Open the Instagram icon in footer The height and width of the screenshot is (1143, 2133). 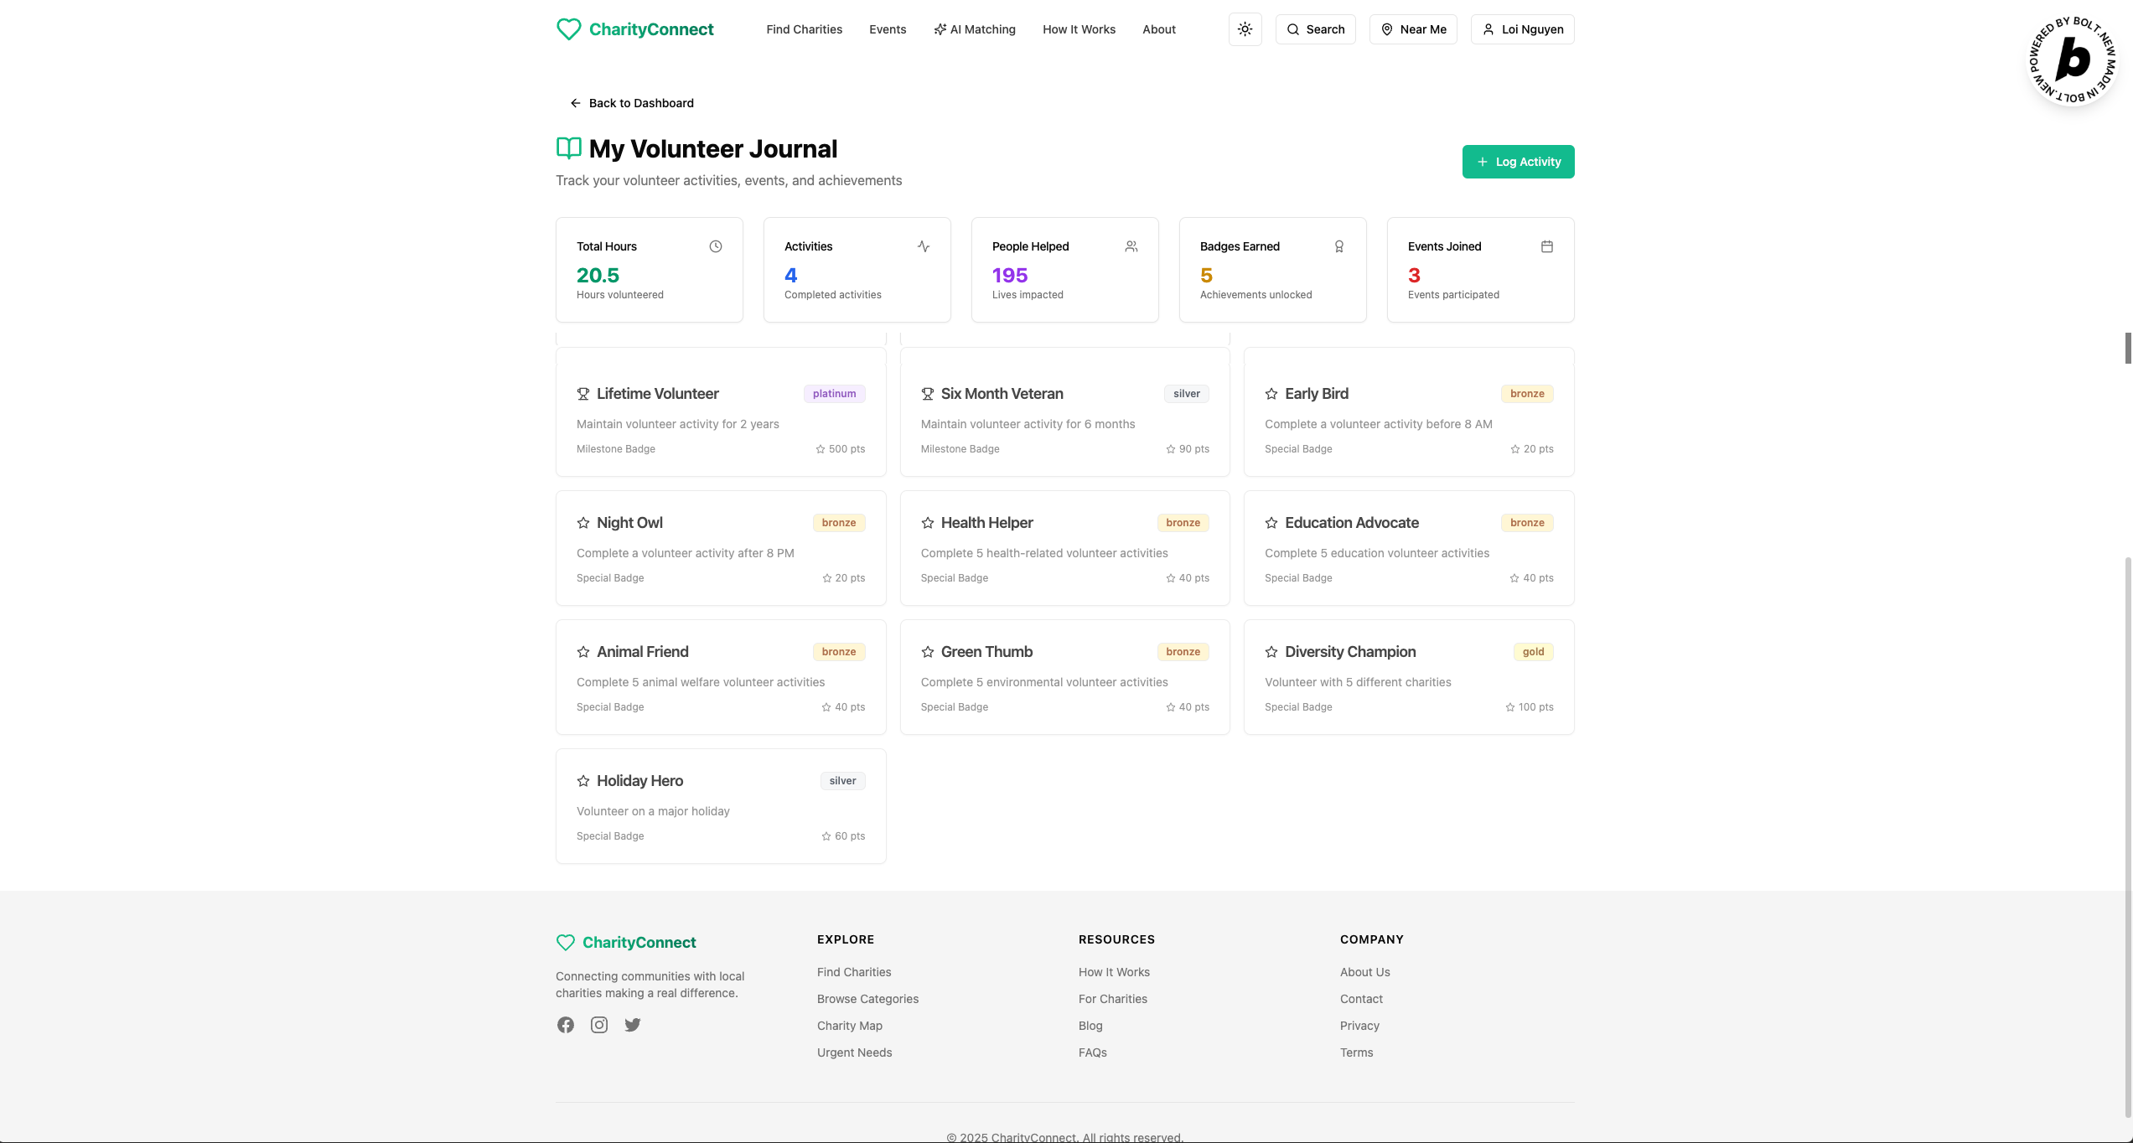point(599,1025)
